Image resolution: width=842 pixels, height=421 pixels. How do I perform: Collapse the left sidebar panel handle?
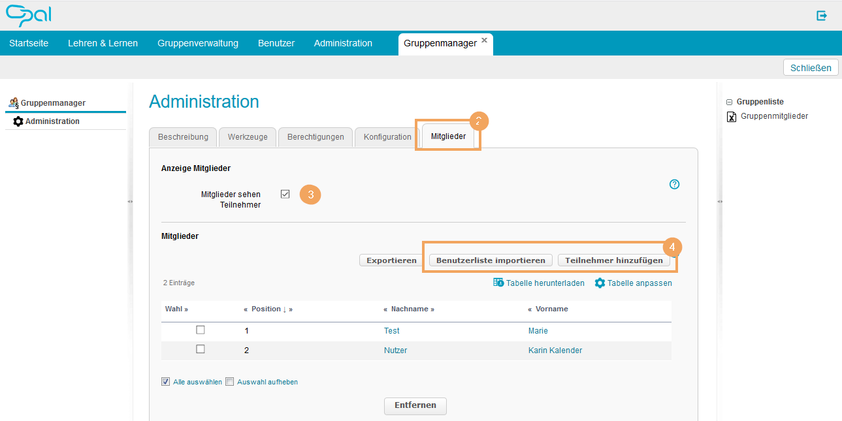tap(130, 202)
